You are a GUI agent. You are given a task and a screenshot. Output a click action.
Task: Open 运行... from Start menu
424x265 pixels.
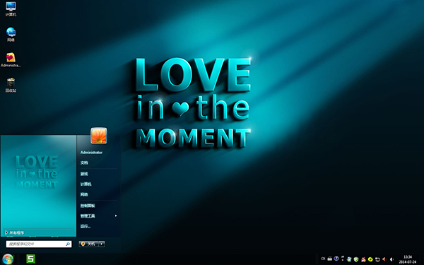(86, 226)
